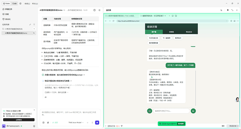Click the device icon beside the username
The width and height of the screenshot is (241, 129).
[x=34, y=126]
